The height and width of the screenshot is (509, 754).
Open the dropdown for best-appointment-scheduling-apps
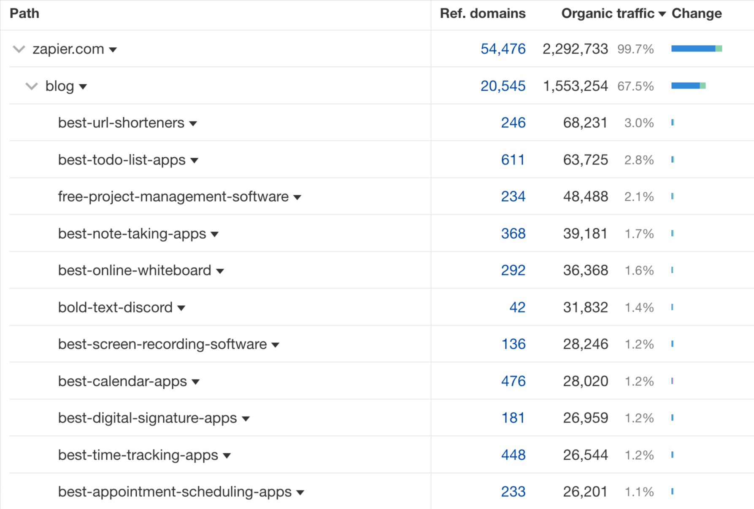pyautogui.click(x=300, y=492)
